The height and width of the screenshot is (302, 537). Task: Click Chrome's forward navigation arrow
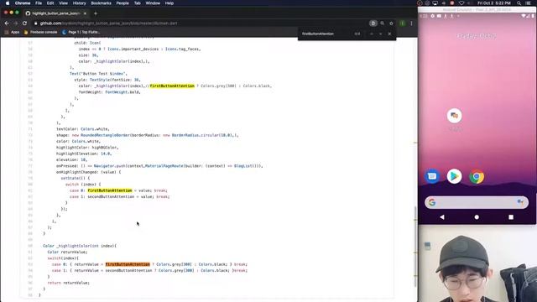[x=15, y=23]
